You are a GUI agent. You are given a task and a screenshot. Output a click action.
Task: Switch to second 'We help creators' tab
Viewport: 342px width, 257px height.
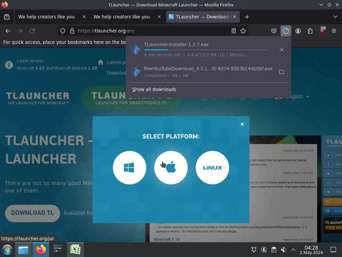[x=122, y=17]
